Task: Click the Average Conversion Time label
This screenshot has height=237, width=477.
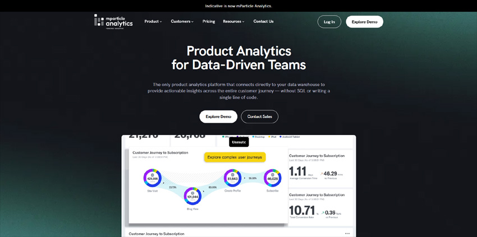Action: pos(303,178)
